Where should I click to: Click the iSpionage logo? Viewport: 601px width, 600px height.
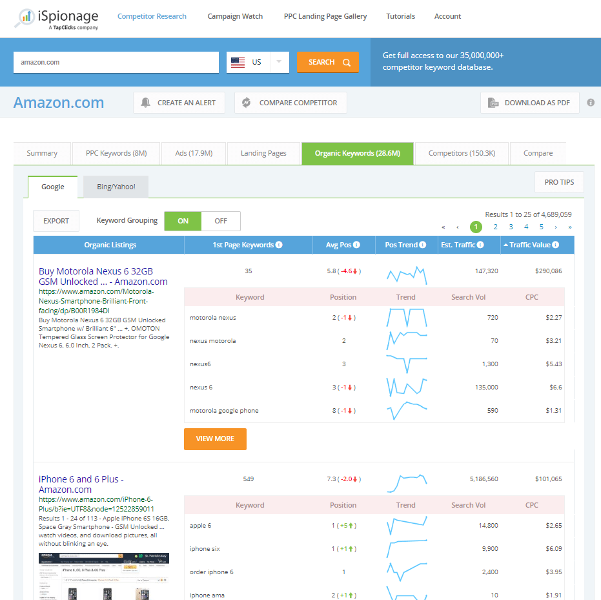56,18
